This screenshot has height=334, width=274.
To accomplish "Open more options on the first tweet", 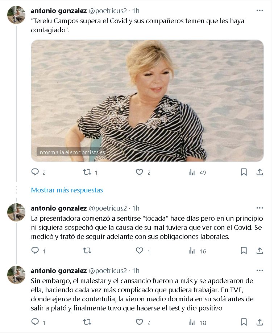I will point(260,11).
